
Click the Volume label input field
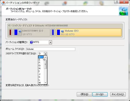click(51, 49)
